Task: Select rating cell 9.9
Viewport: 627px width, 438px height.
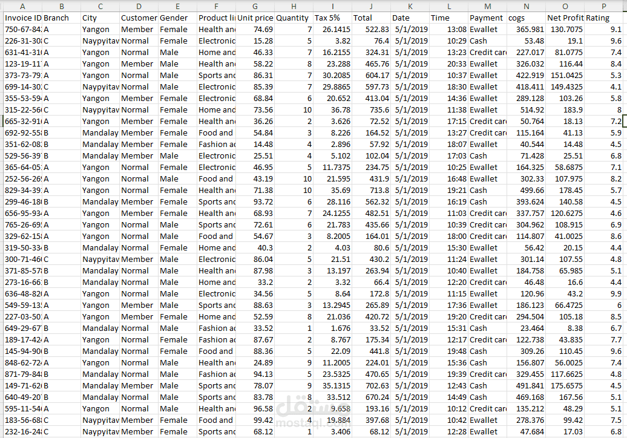Action: click(x=603, y=294)
